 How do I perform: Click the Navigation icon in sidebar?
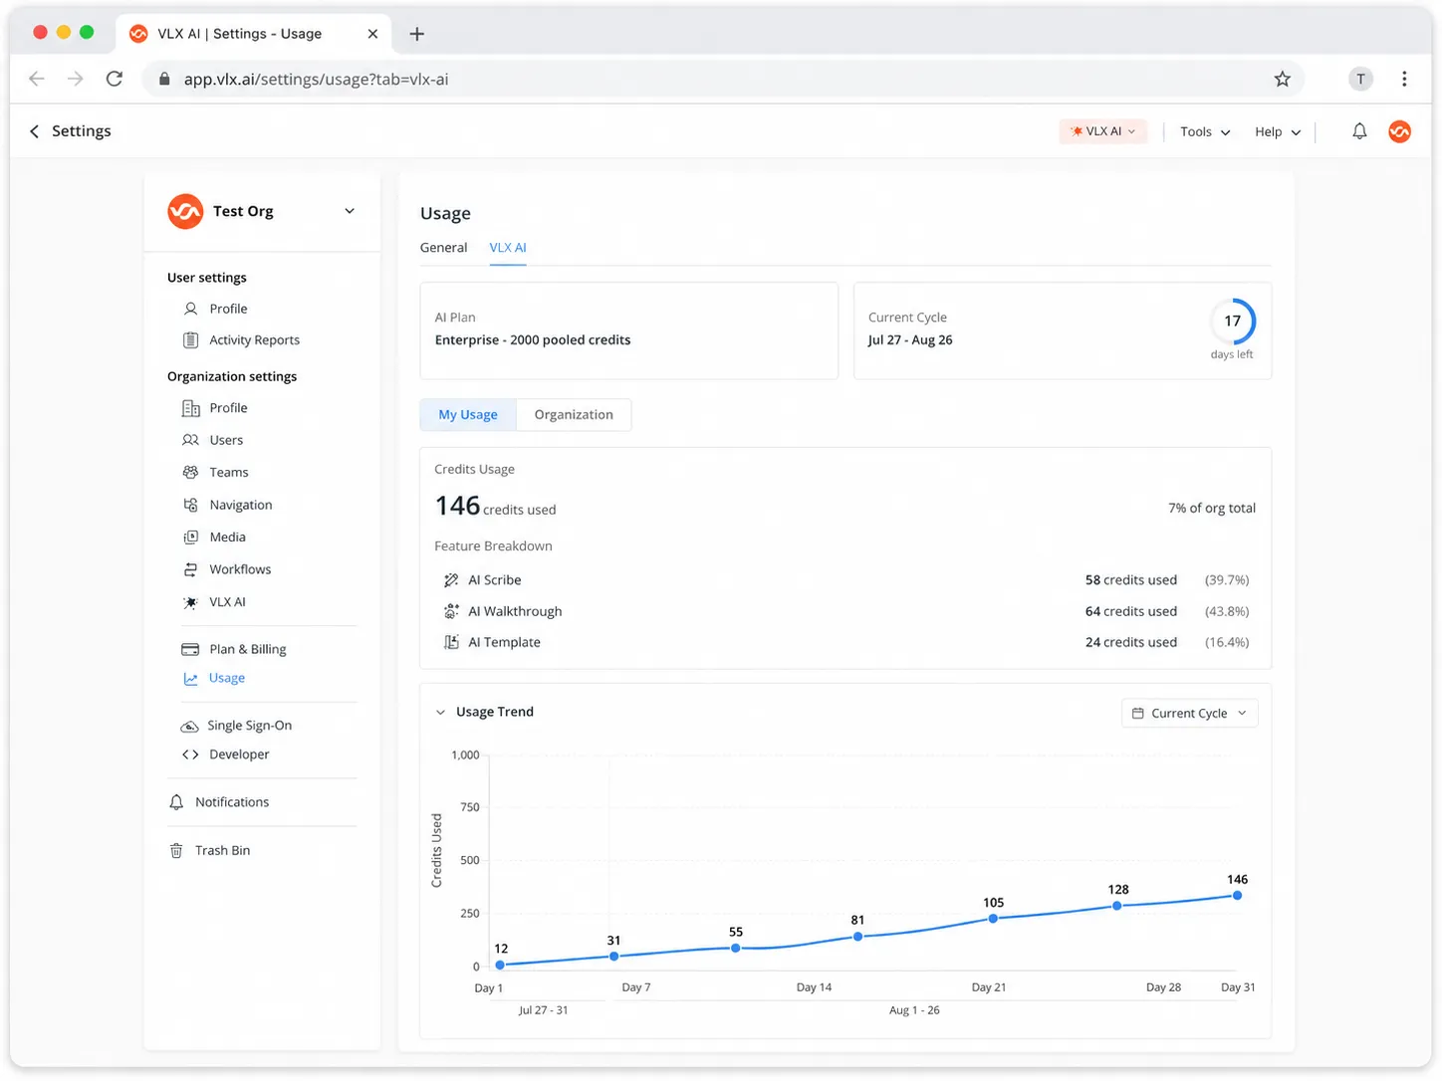[x=190, y=505]
